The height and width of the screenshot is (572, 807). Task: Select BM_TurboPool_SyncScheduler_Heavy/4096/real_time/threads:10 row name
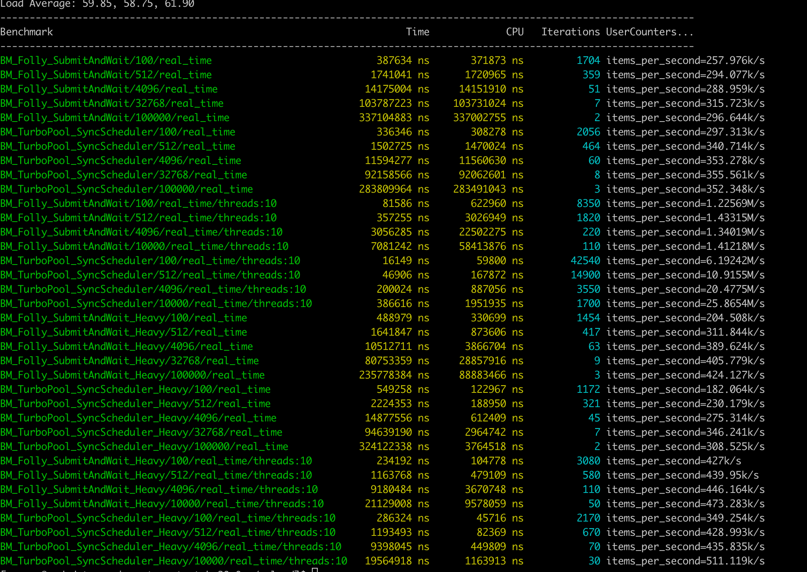171,547
